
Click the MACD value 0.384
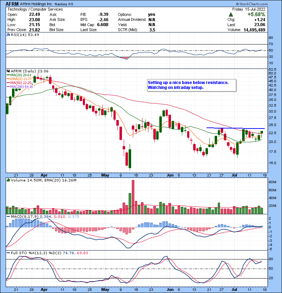(45, 216)
